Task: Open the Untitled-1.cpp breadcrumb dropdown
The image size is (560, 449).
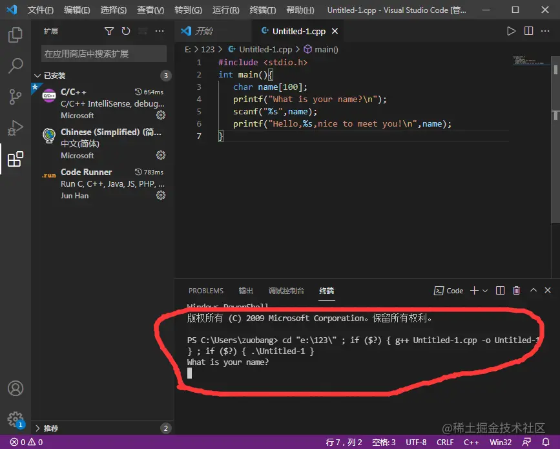Action: click(x=260, y=49)
